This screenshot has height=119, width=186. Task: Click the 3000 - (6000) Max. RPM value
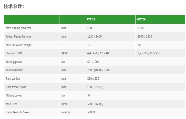click(x=95, y=104)
